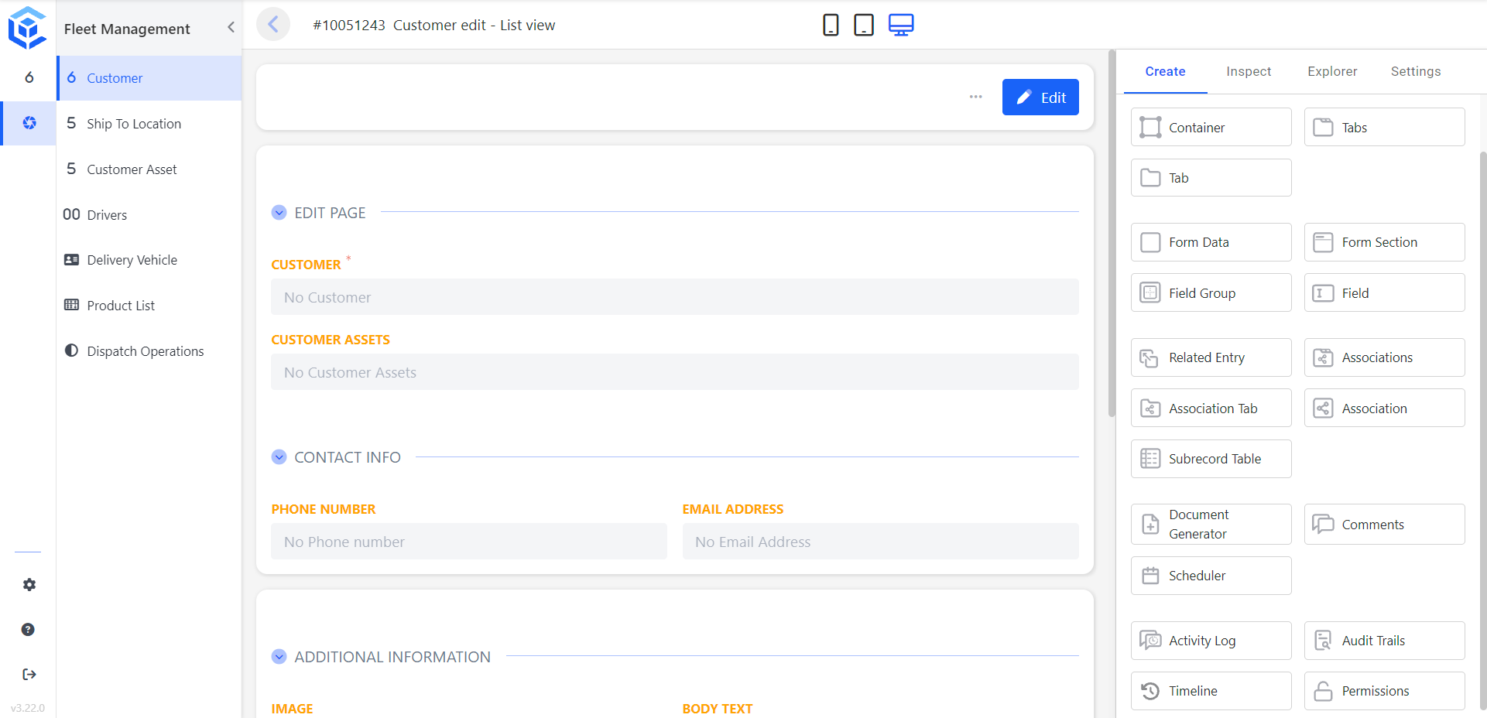Add a Scheduler component
Screen dimensions: 1487x718
tap(1211, 576)
